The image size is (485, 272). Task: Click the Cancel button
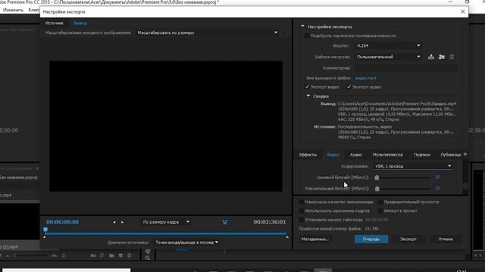coord(446,239)
